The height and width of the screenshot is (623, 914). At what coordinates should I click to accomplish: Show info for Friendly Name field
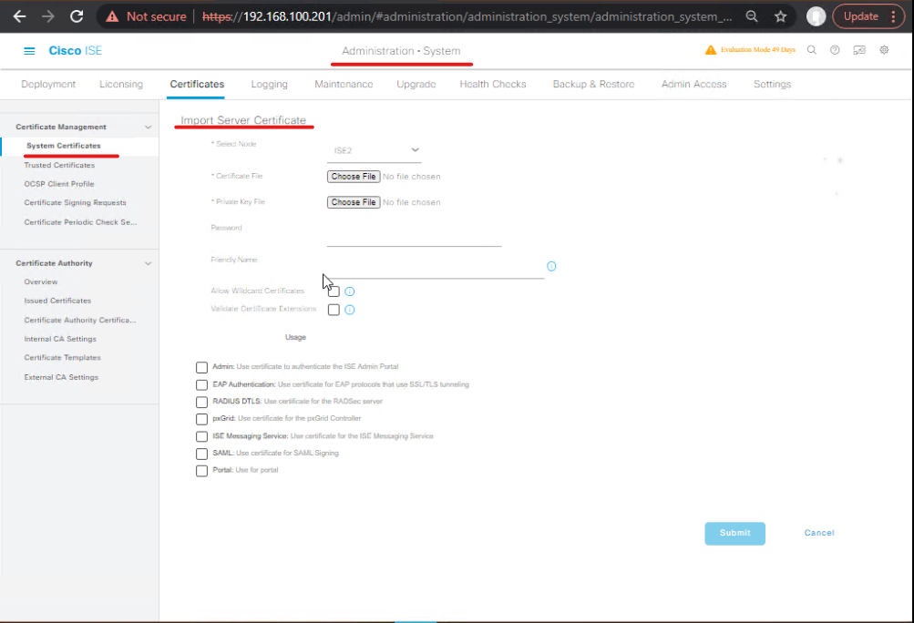click(x=551, y=266)
